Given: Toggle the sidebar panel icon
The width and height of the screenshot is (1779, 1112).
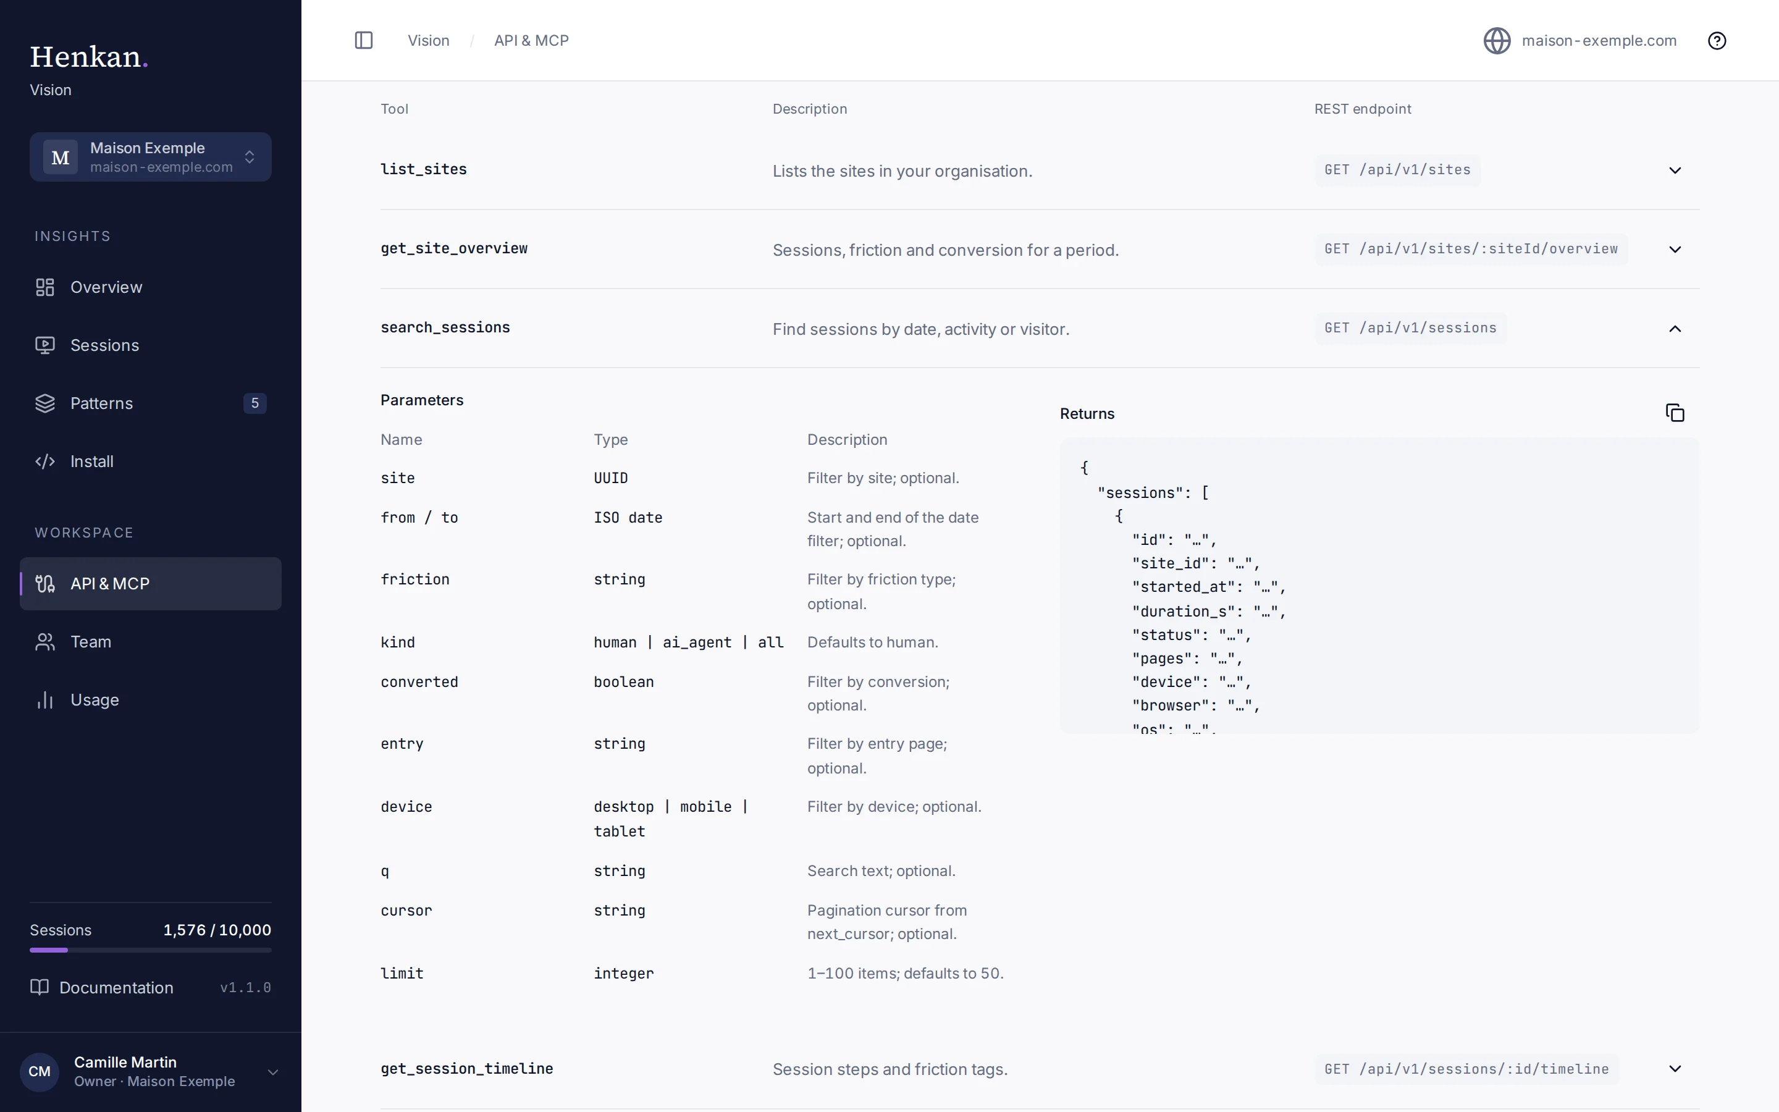Looking at the screenshot, I should 364,40.
